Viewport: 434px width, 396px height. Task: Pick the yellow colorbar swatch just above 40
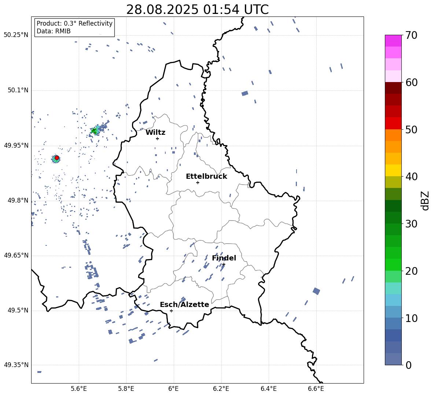[393, 170]
